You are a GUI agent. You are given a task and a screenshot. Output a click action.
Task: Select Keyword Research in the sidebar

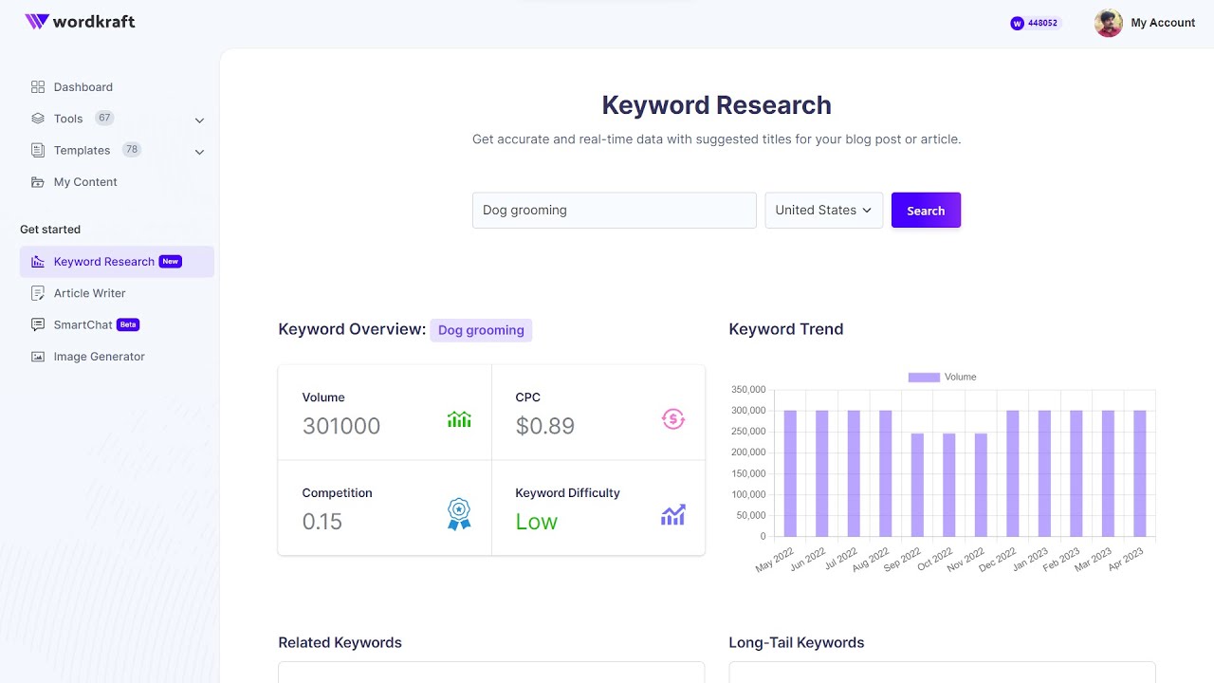point(104,261)
